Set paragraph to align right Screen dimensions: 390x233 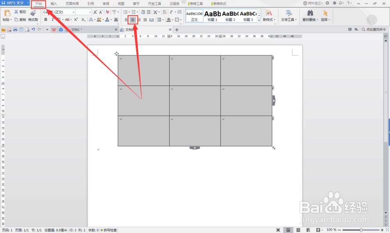[x=139, y=20]
